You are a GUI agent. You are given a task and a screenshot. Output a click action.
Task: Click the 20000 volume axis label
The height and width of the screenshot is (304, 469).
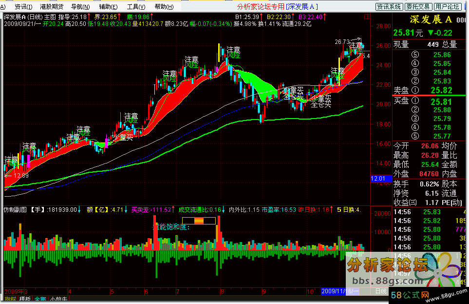coord(383,214)
